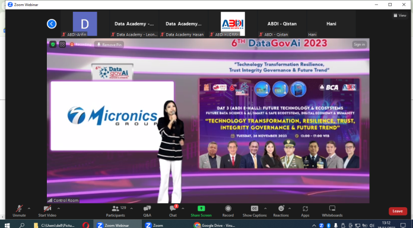Open Reactions emoji menu

tap(281, 208)
